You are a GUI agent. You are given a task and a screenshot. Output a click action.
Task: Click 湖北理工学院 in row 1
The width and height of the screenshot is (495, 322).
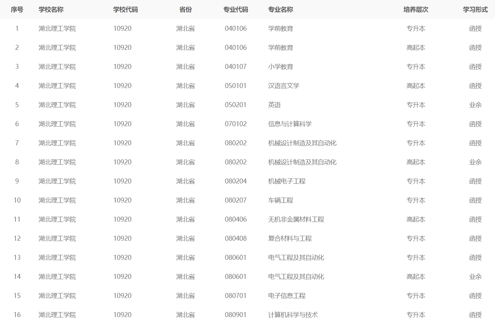(57, 29)
